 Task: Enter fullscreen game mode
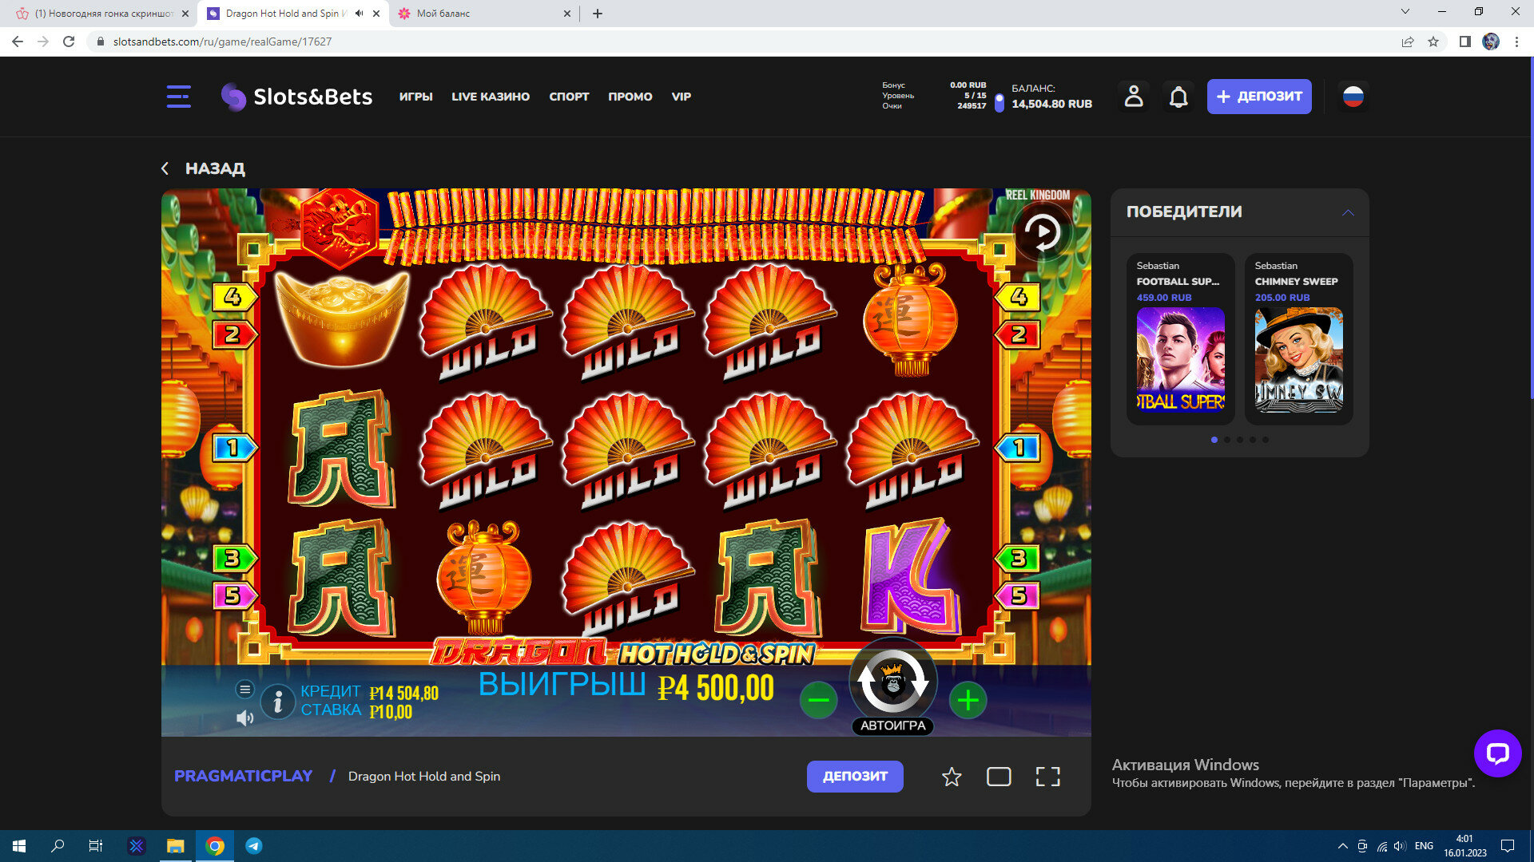tap(1047, 777)
